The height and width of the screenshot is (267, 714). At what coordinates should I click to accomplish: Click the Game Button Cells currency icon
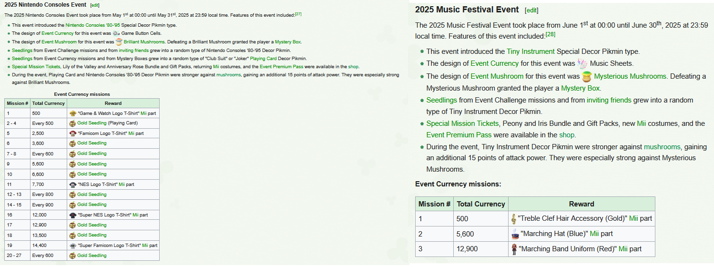[x=116, y=33]
